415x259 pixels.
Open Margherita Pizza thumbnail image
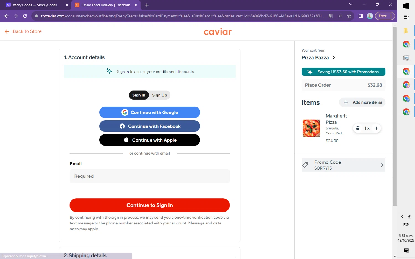311,128
